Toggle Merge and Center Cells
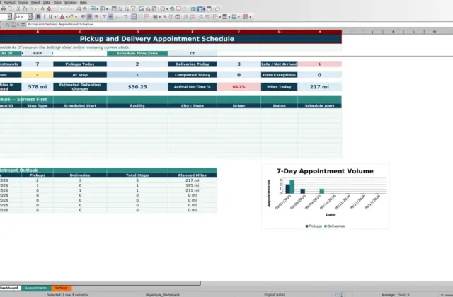Screen dimensions: 453x297 pyautogui.click(x=134, y=17)
